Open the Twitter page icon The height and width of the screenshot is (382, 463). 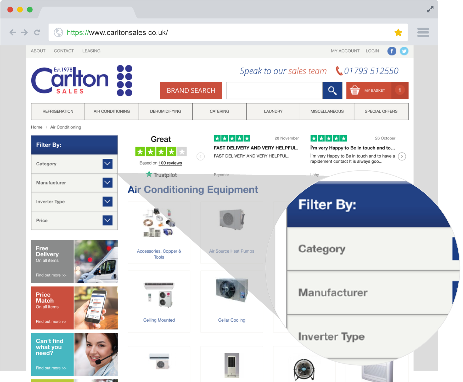(404, 51)
